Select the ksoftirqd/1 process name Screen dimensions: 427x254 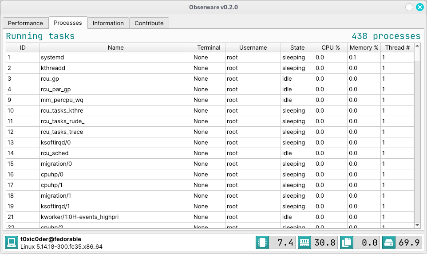point(55,206)
